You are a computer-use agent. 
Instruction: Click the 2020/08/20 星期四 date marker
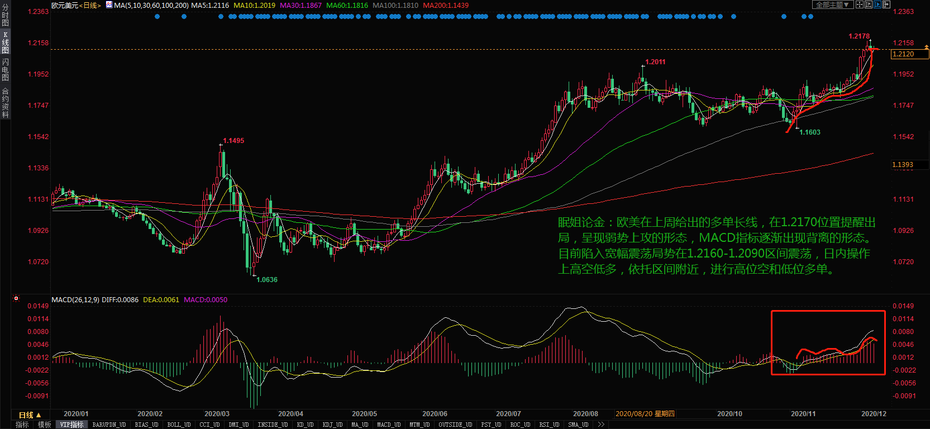point(645,414)
